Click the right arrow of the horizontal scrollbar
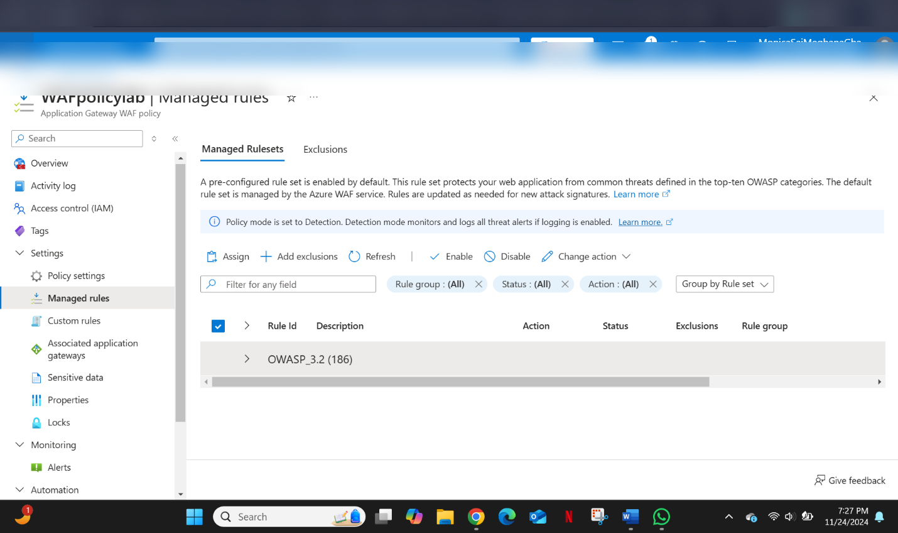Screen dimensions: 898x533 (x=879, y=382)
